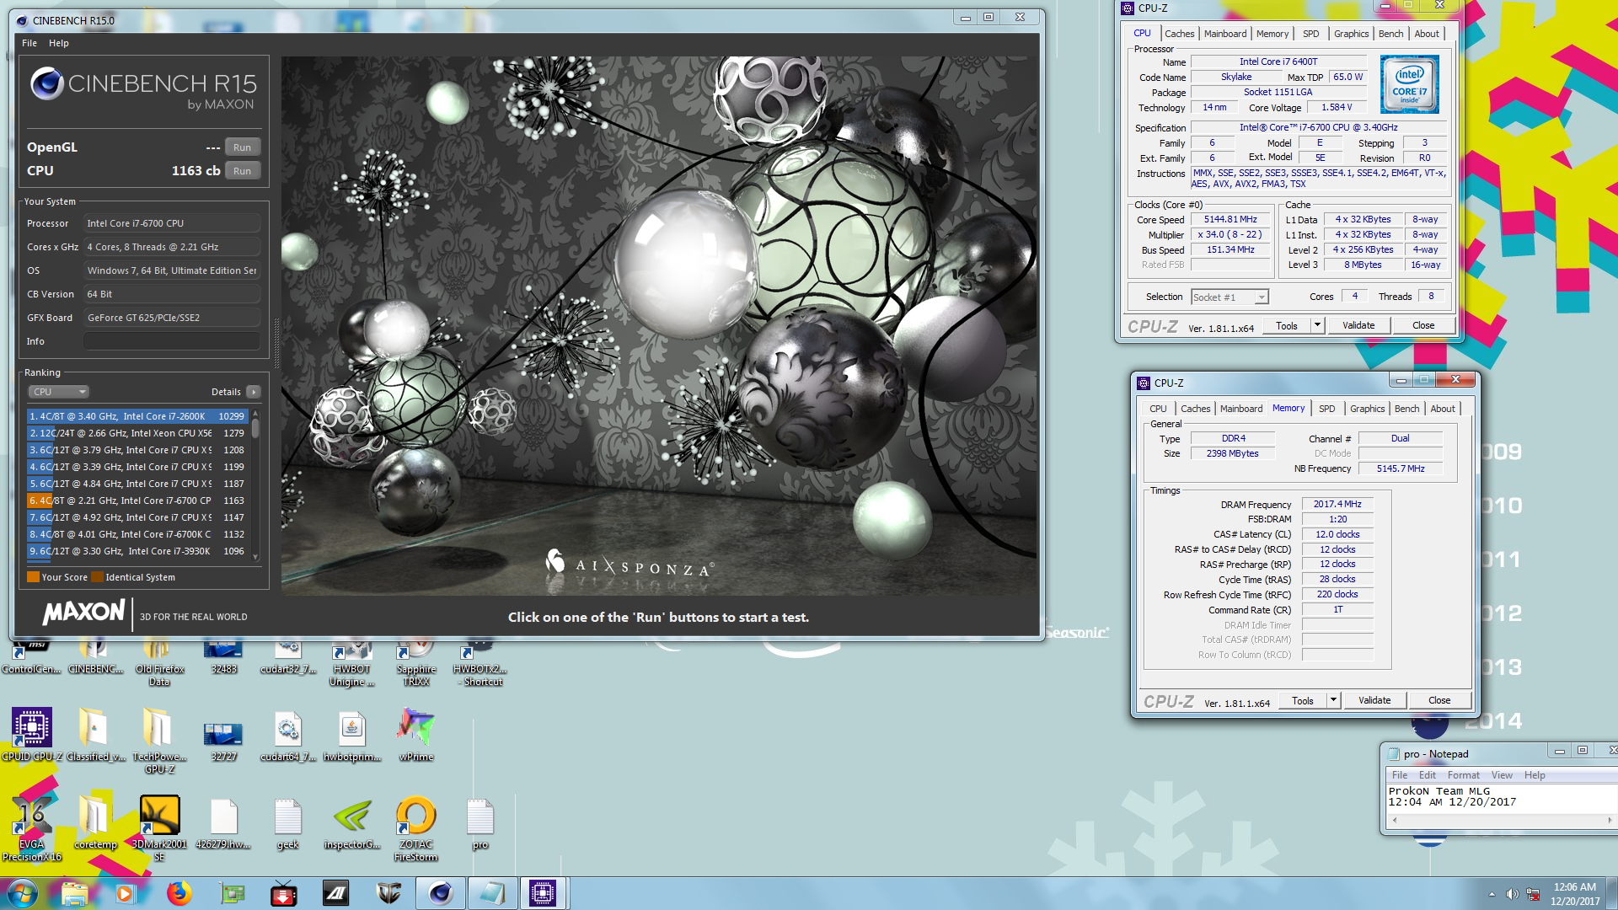Expand Tools dropdown arrow in top CPU-Z
The height and width of the screenshot is (910, 1618).
(1318, 325)
